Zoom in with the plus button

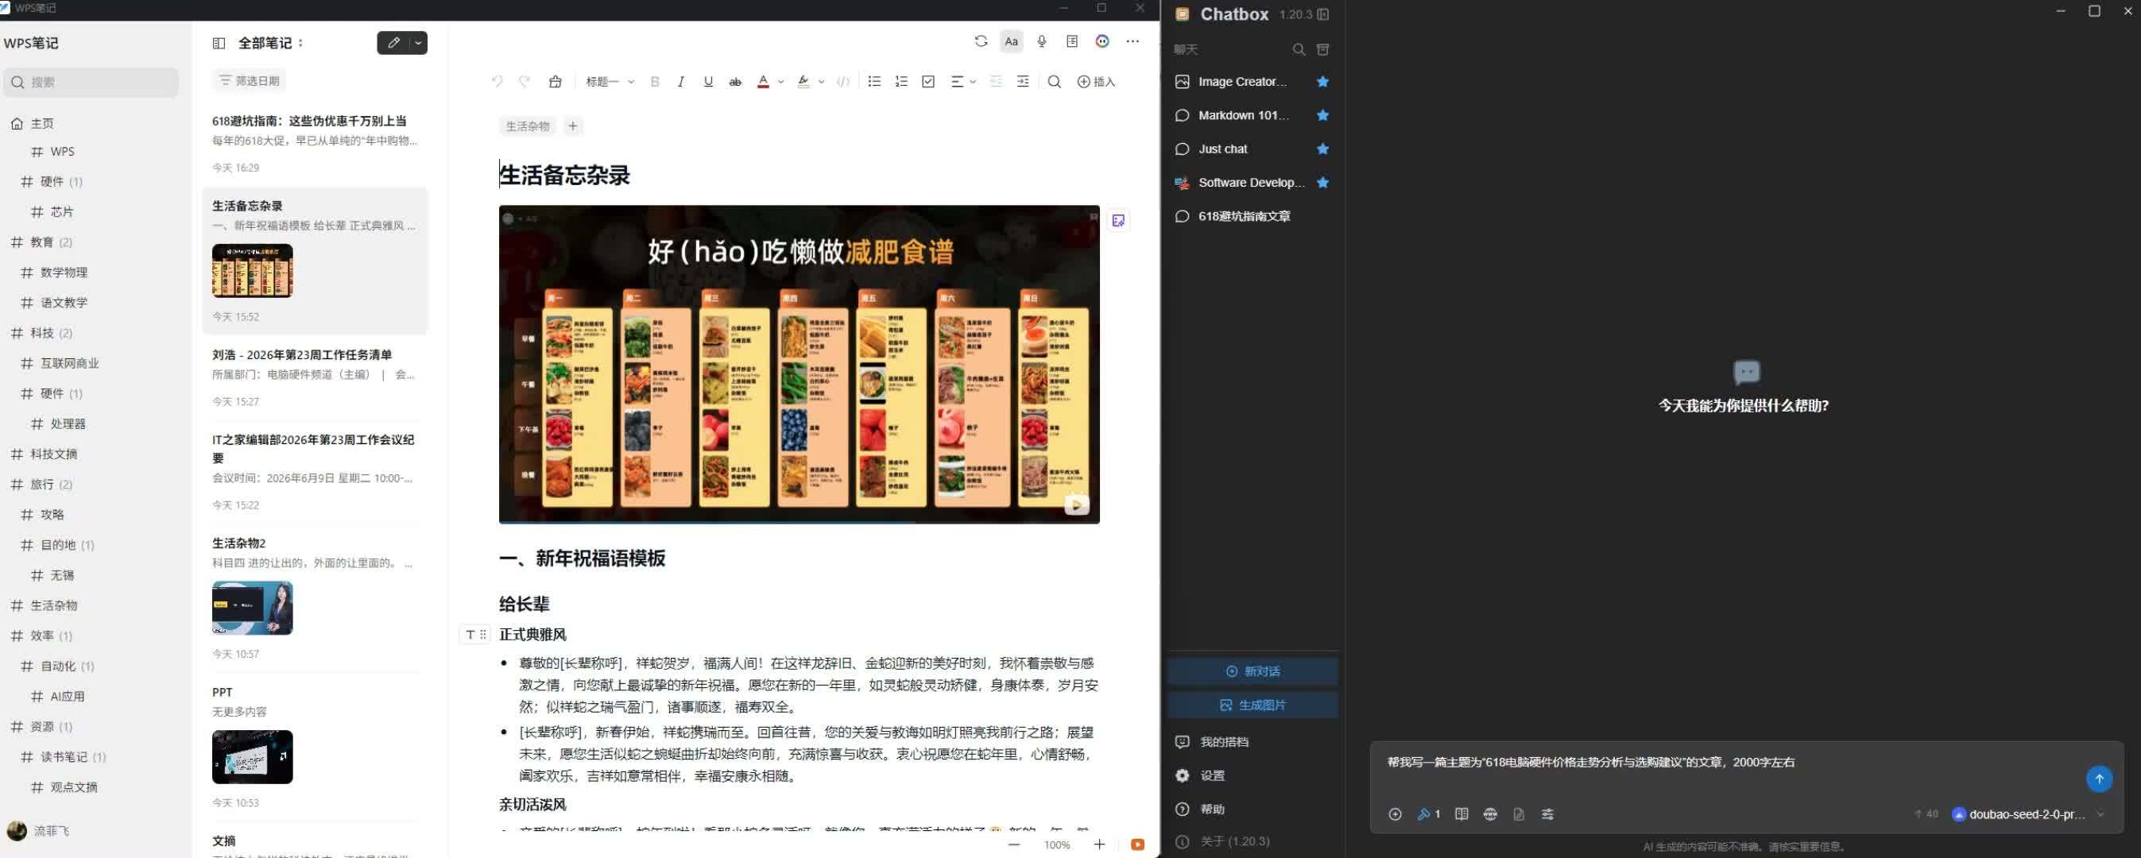click(1099, 844)
